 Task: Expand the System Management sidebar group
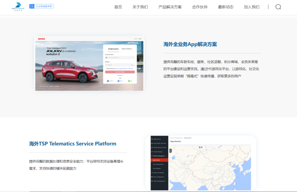pyautogui.click(x=160, y=181)
